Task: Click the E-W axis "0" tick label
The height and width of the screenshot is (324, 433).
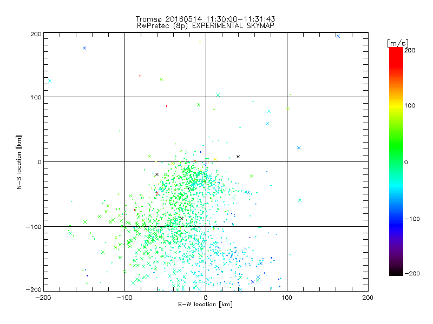Action: tap(206, 298)
